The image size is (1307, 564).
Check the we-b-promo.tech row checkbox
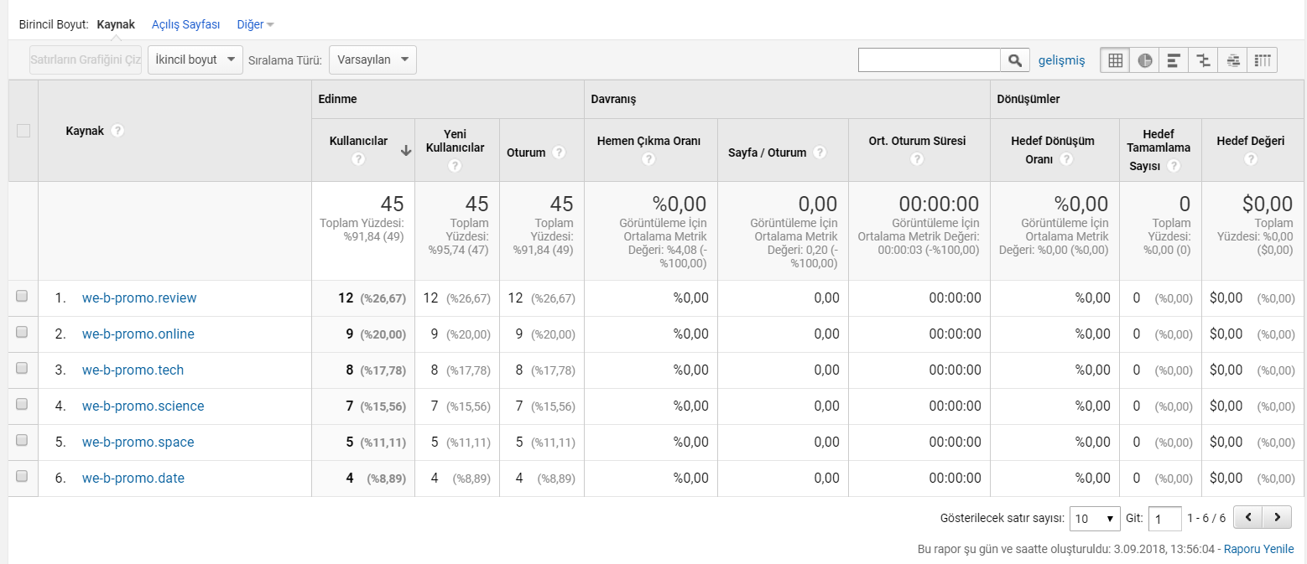pos(22,368)
